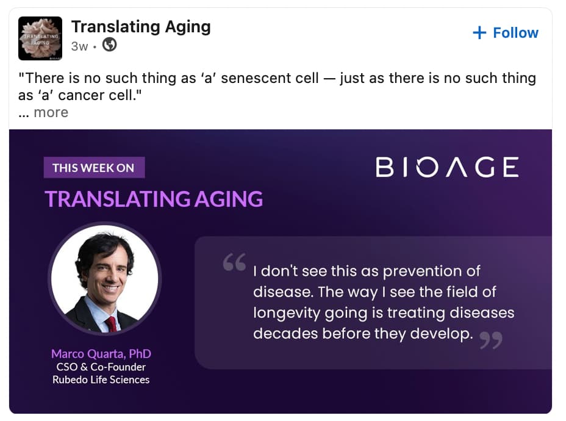Click the BIOAGE logo in the banner
The image size is (566, 421).
(447, 167)
